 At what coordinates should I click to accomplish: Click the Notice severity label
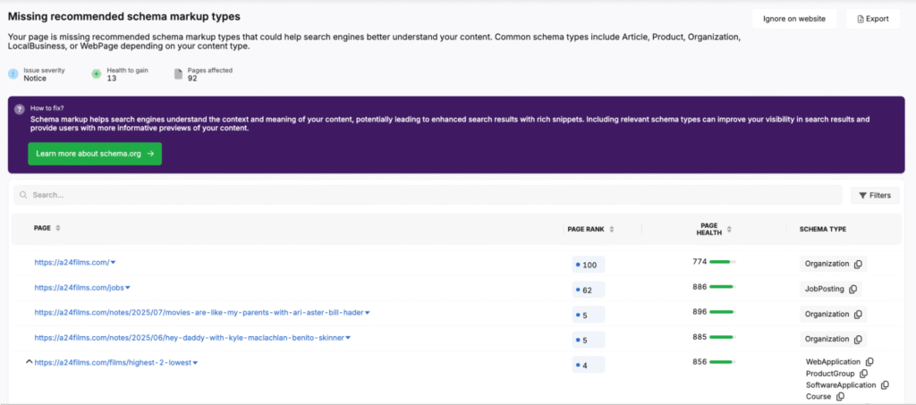(35, 78)
